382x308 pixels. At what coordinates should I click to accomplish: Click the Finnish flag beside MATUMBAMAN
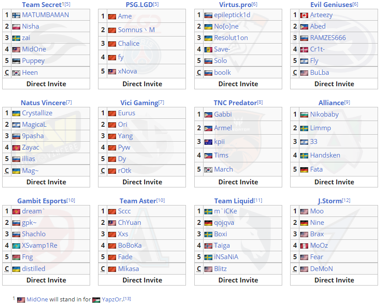click(16, 15)
